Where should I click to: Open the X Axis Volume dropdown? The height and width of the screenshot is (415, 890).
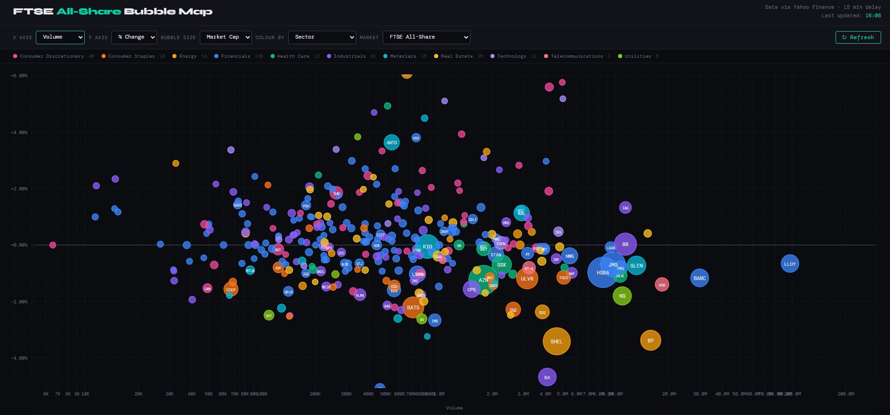click(60, 37)
